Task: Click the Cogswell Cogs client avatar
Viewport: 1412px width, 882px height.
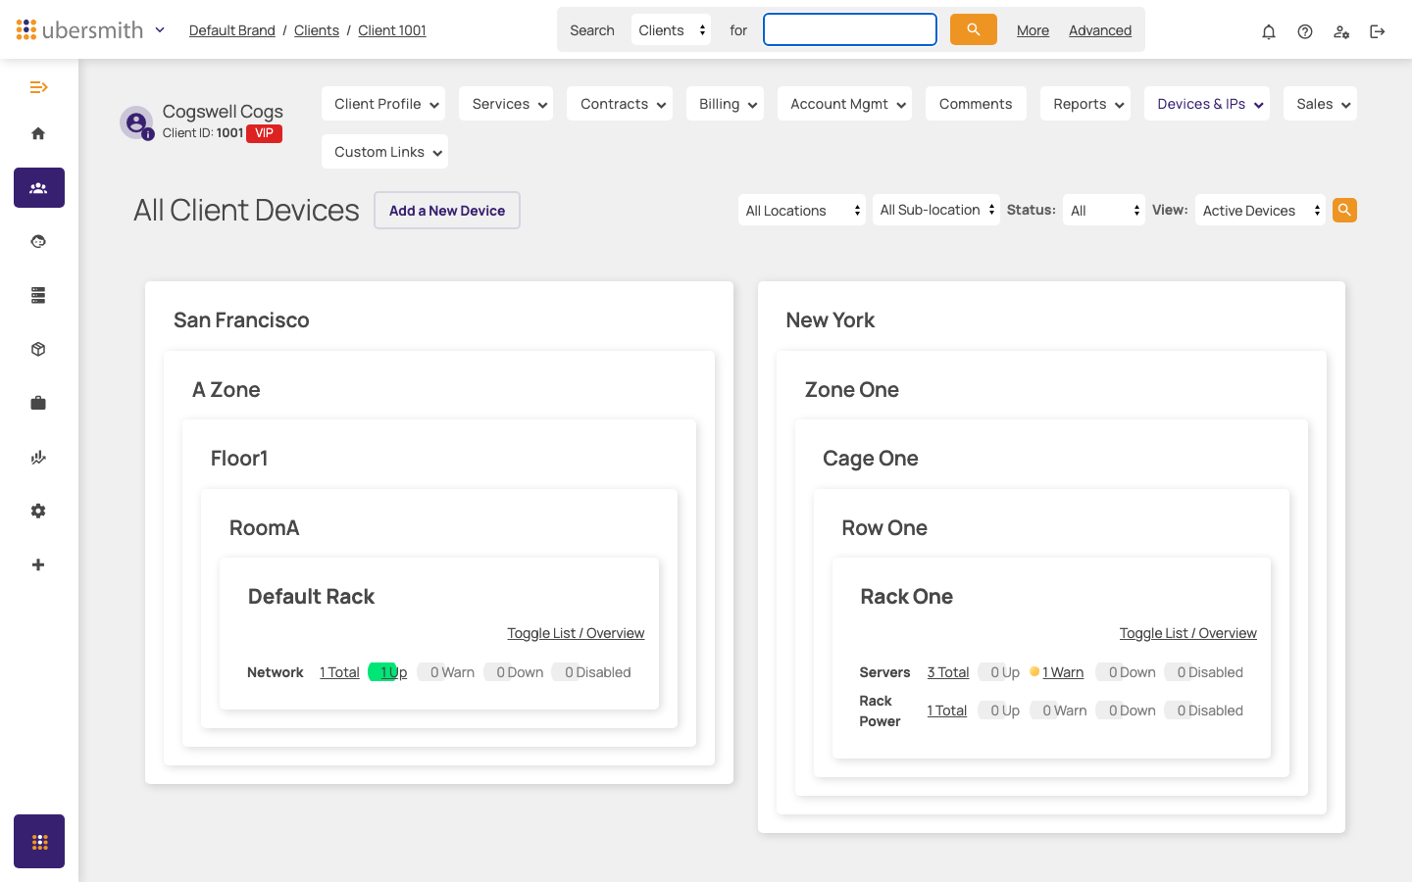Action: [136, 122]
